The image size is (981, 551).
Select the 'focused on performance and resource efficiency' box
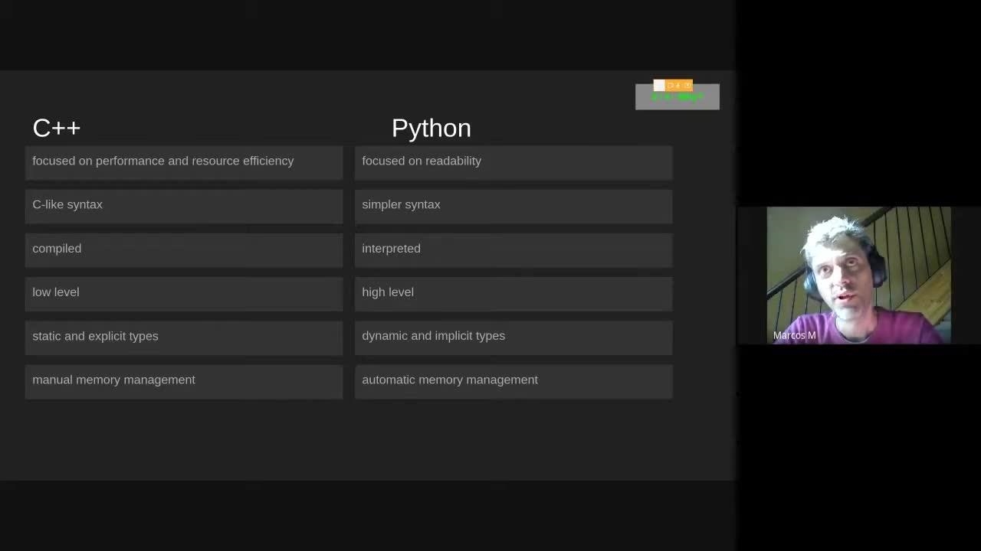tap(184, 161)
